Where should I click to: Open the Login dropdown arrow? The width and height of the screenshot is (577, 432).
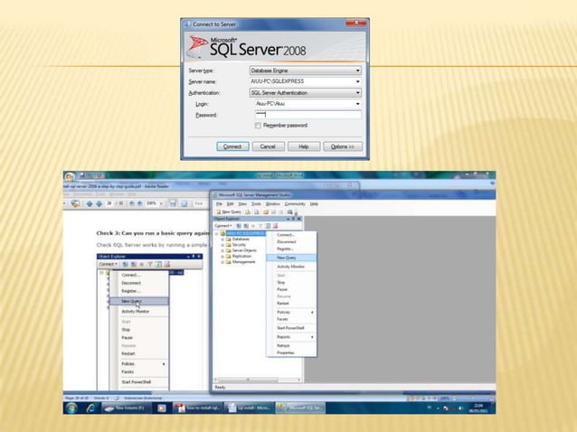click(x=357, y=104)
